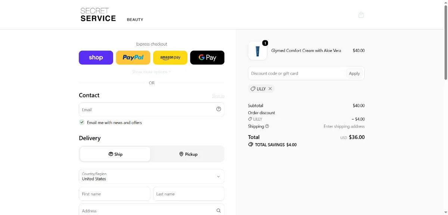
Task: Select the Pickup delivery option
Action: (x=188, y=154)
